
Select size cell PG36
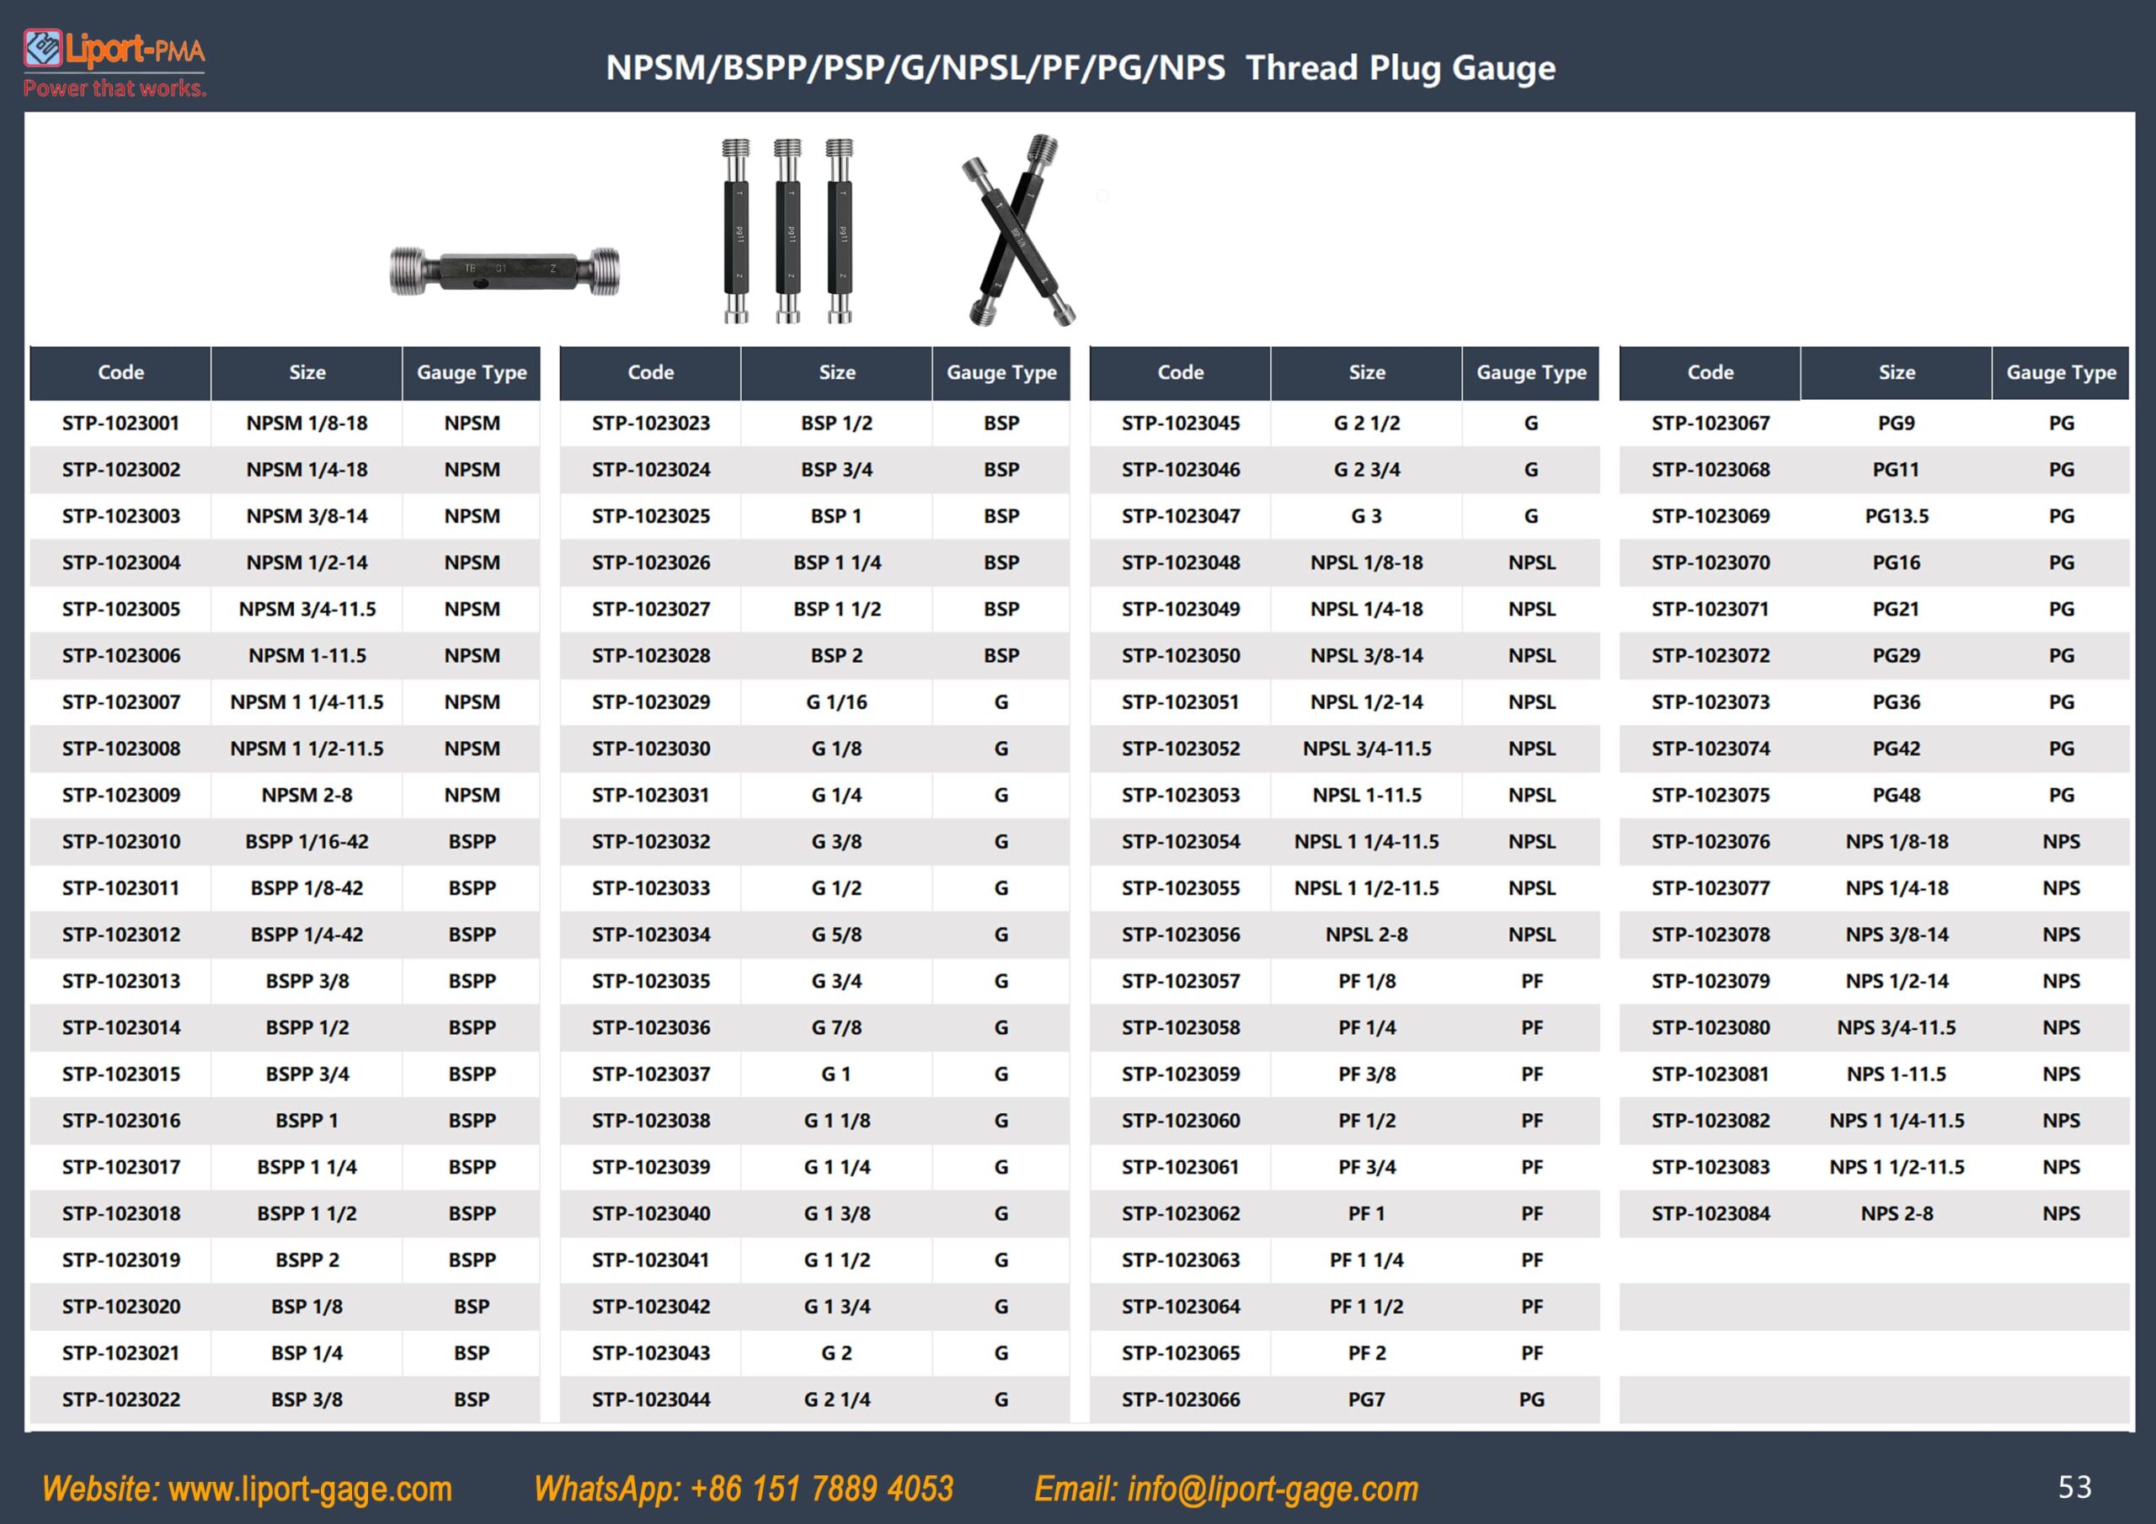pos(1897,702)
